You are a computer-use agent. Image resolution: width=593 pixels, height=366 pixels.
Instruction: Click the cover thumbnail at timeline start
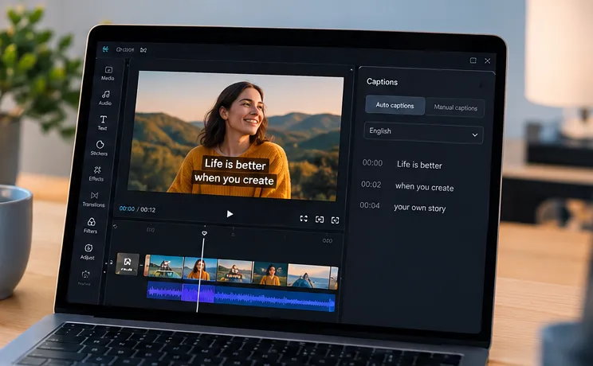click(128, 263)
